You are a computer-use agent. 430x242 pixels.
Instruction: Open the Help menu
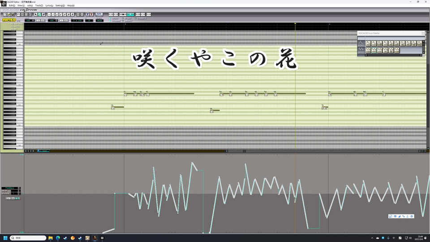[x=71, y=5]
